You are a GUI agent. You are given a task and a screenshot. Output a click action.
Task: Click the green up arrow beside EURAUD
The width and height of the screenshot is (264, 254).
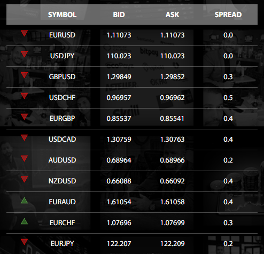point(24,201)
